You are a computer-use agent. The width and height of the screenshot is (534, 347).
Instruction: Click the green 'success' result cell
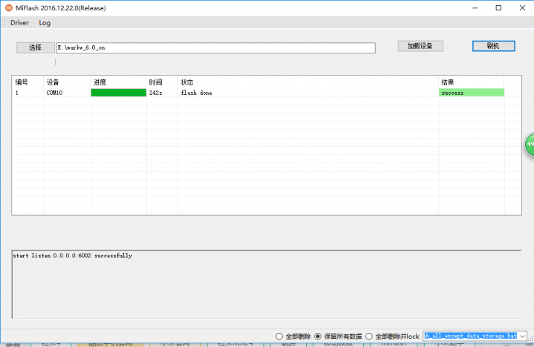[472, 93]
